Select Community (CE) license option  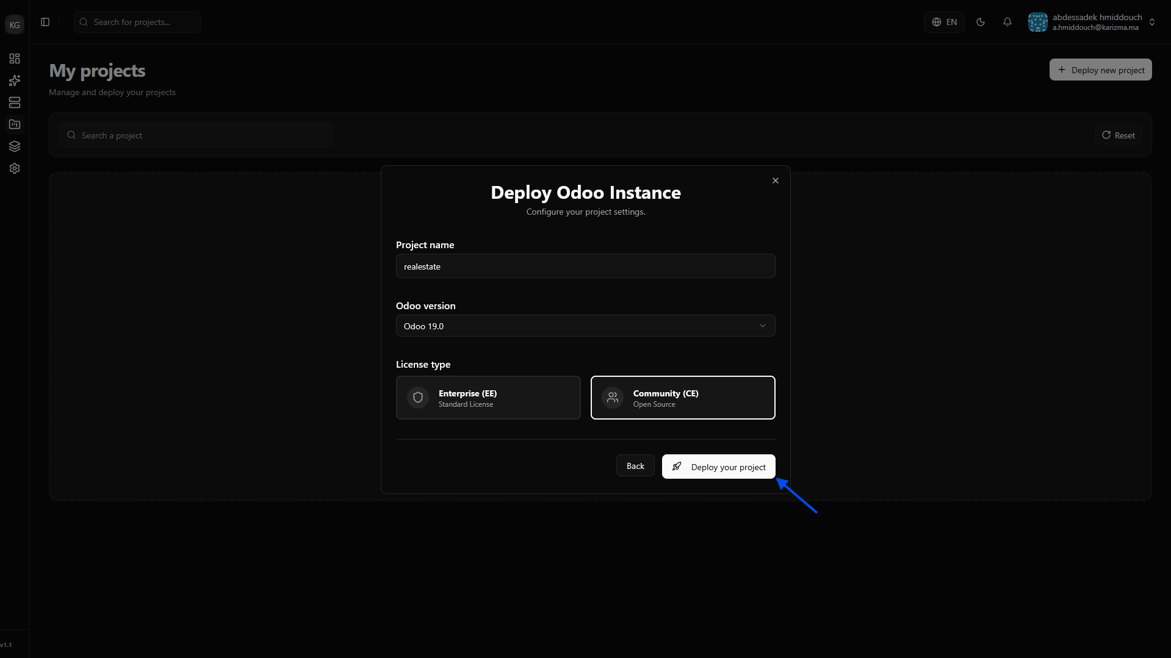pyautogui.click(x=683, y=398)
